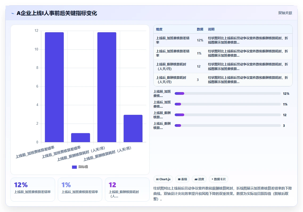The height and width of the screenshot is (212, 303).
Task: Click y-axis label 12 on chart
Action: click(x=36, y=31)
